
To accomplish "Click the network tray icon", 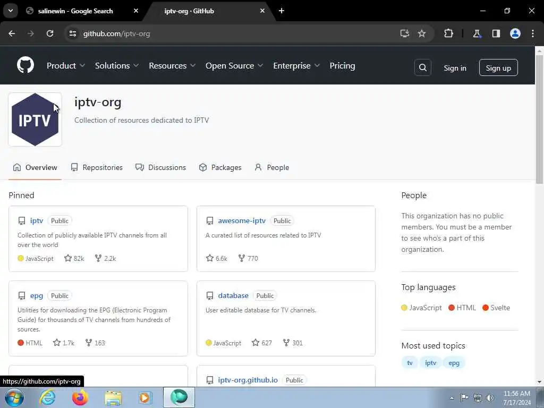I will [478, 398].
